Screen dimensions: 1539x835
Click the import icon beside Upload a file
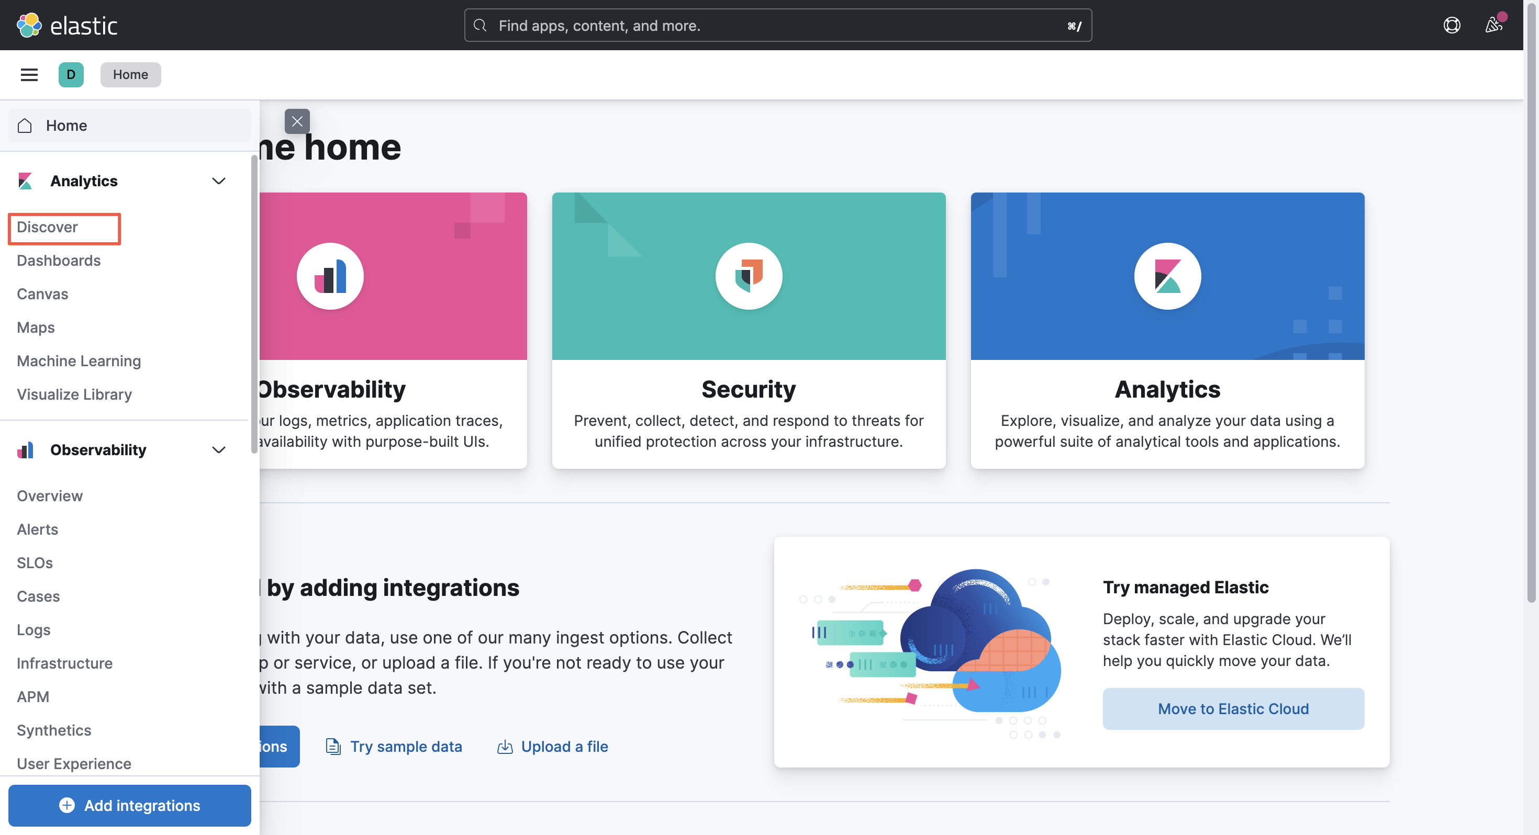click(505, 747)
